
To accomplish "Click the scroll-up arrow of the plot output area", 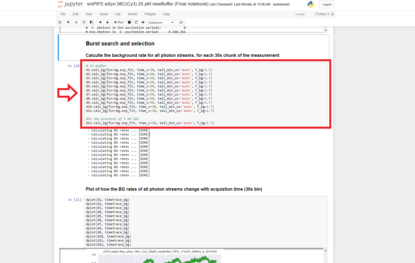I will click(x=326, y=250).
